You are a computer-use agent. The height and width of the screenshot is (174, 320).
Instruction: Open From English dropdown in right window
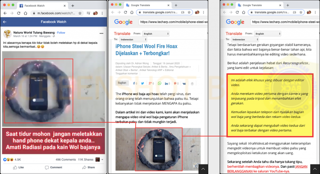tap(267, 34)
